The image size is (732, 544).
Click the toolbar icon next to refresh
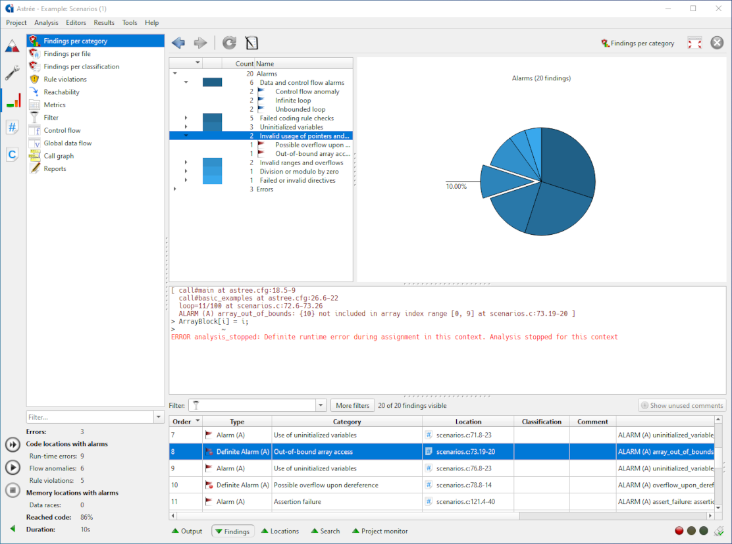tap(251, 43)
